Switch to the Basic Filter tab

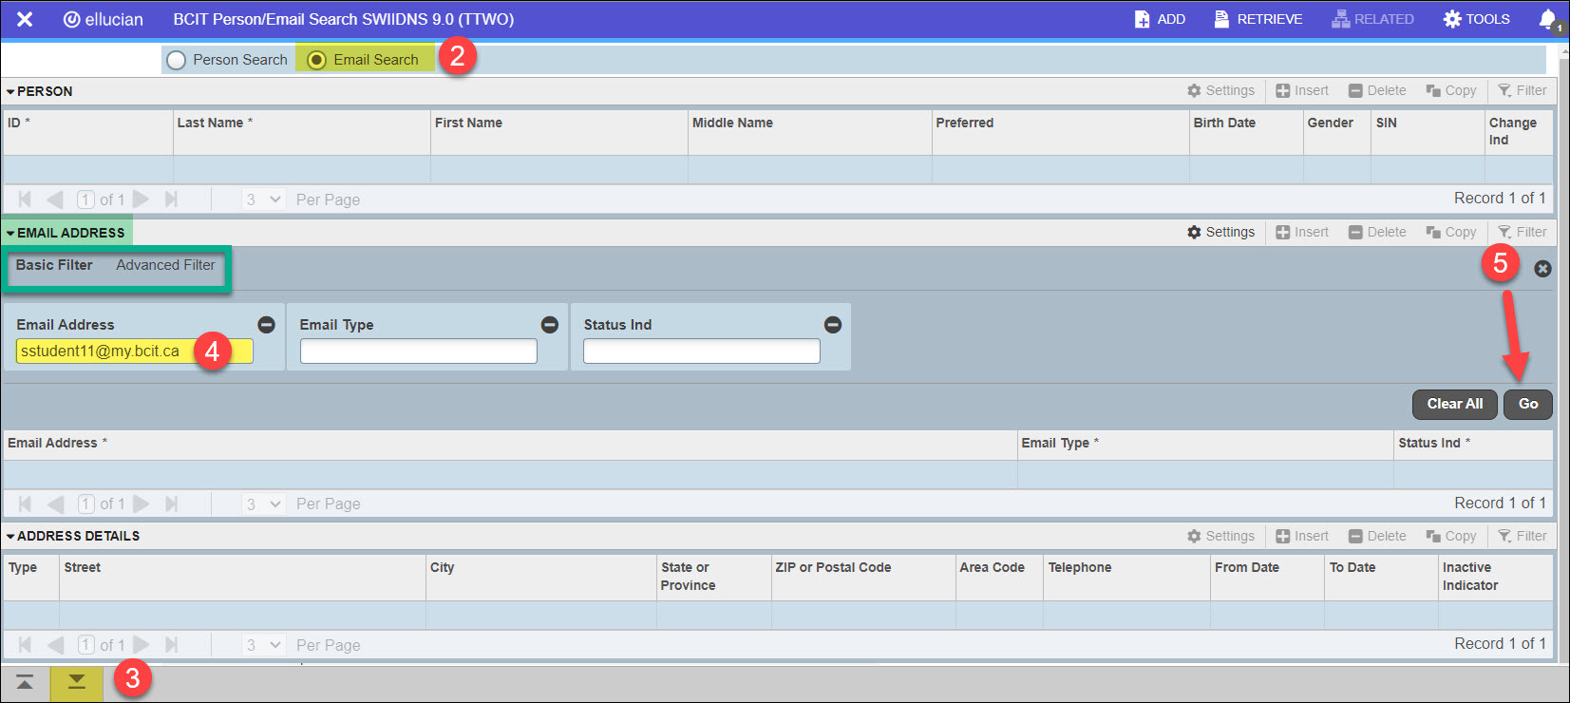[x=54, y=265]
